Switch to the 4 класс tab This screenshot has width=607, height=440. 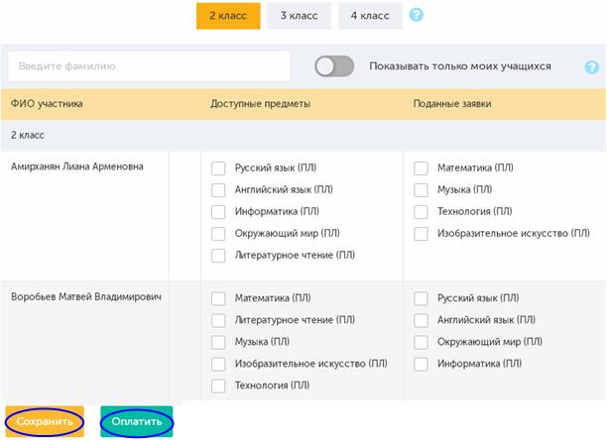click(370, 16)
